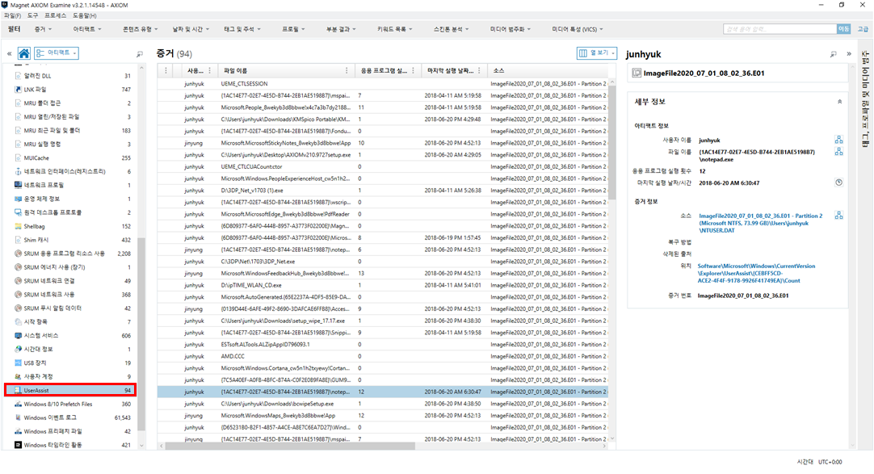874x474 pixels.
Task: Open the vertical 태그, 프로필 및 미디어 범주 tab
Action: (x=865, y=99)
